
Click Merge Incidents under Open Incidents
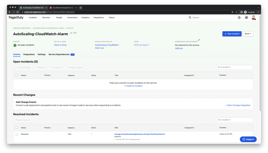[76, 68]
